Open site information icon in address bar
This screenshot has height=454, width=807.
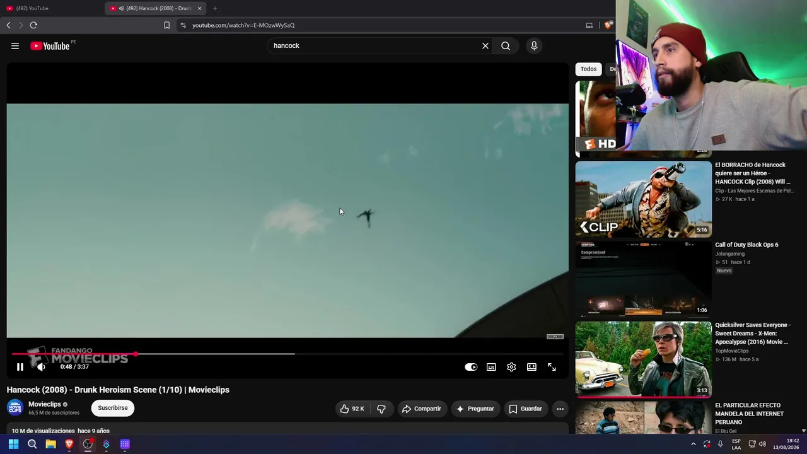183,25
